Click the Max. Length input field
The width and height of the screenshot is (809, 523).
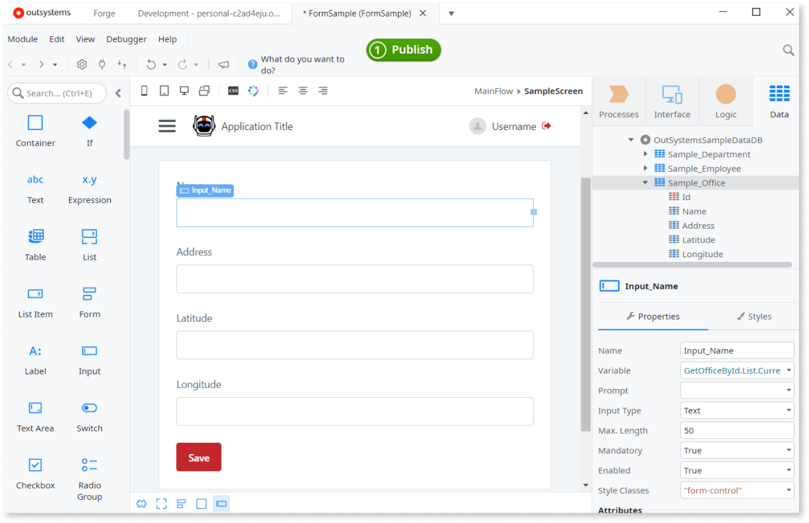[x=737, y=430]
